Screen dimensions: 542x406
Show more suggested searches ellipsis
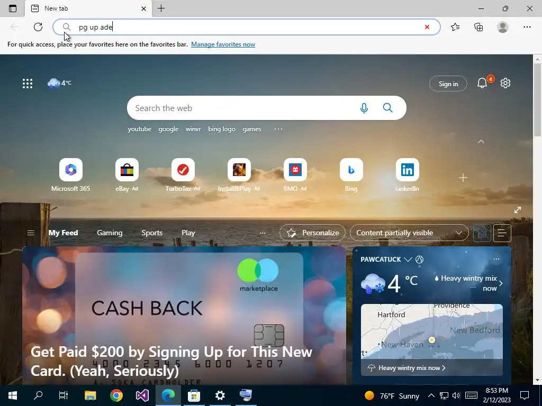pos(278,129)
